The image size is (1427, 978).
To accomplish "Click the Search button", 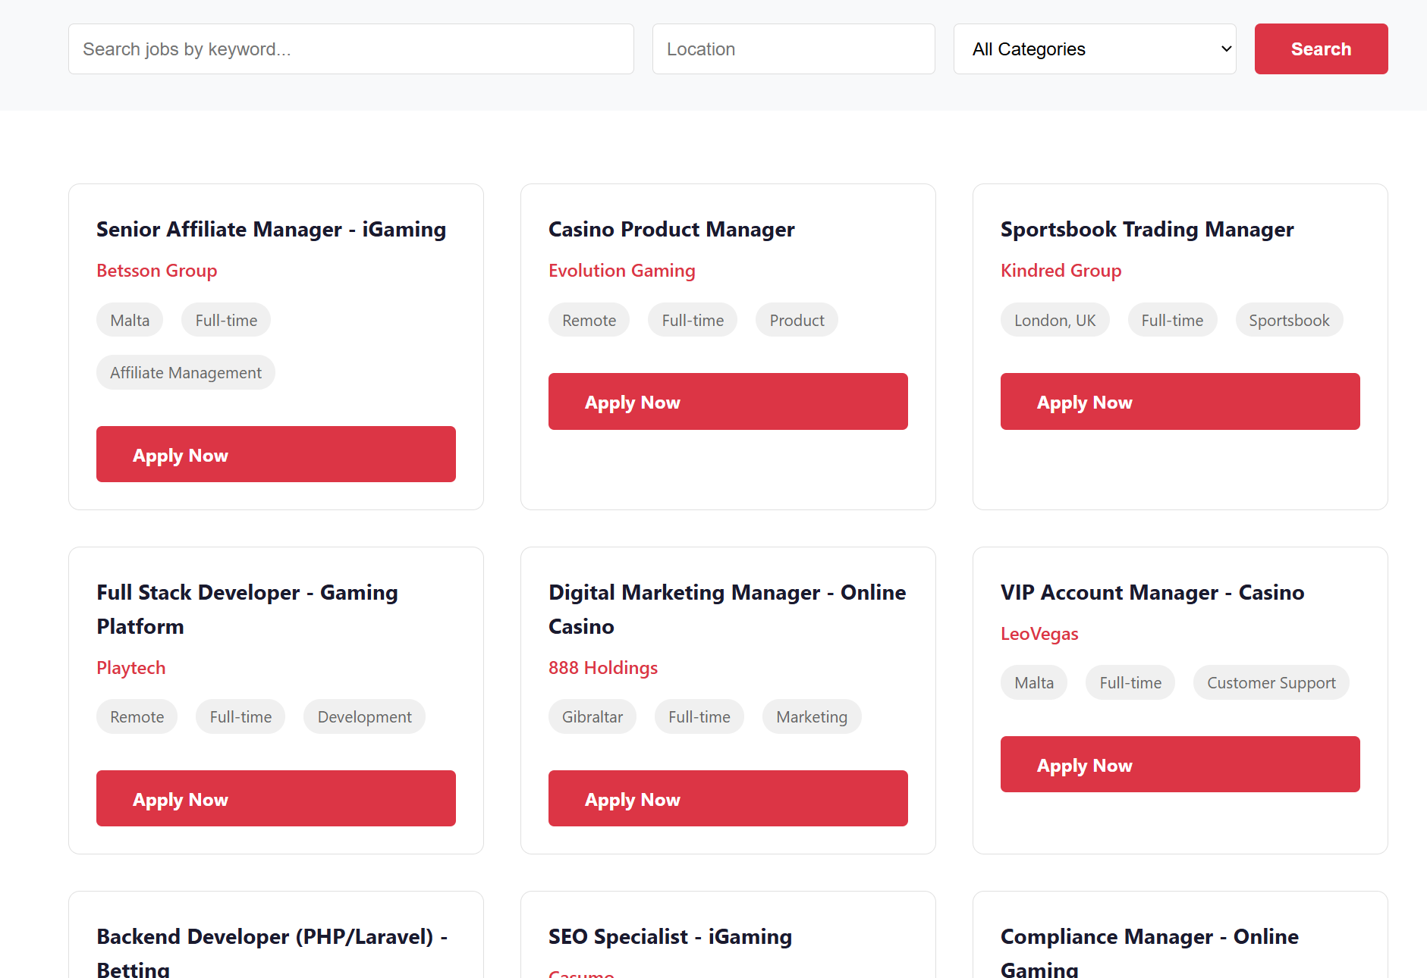I will coord(1321,49).
